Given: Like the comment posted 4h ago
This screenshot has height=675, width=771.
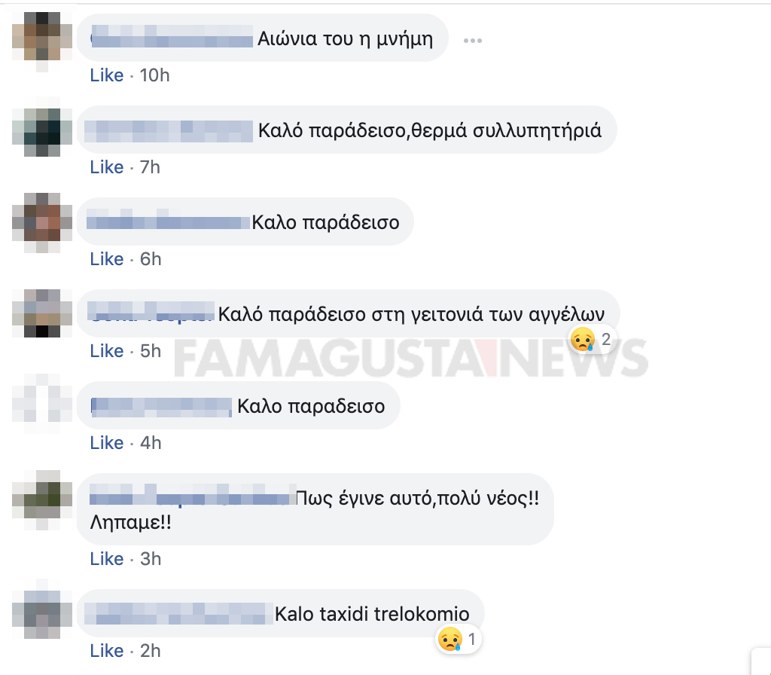Looking at the screenshot, I should [107, 443].
